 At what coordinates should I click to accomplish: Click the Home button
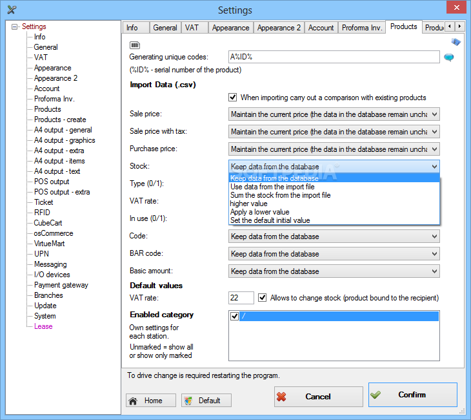(151, 401)
